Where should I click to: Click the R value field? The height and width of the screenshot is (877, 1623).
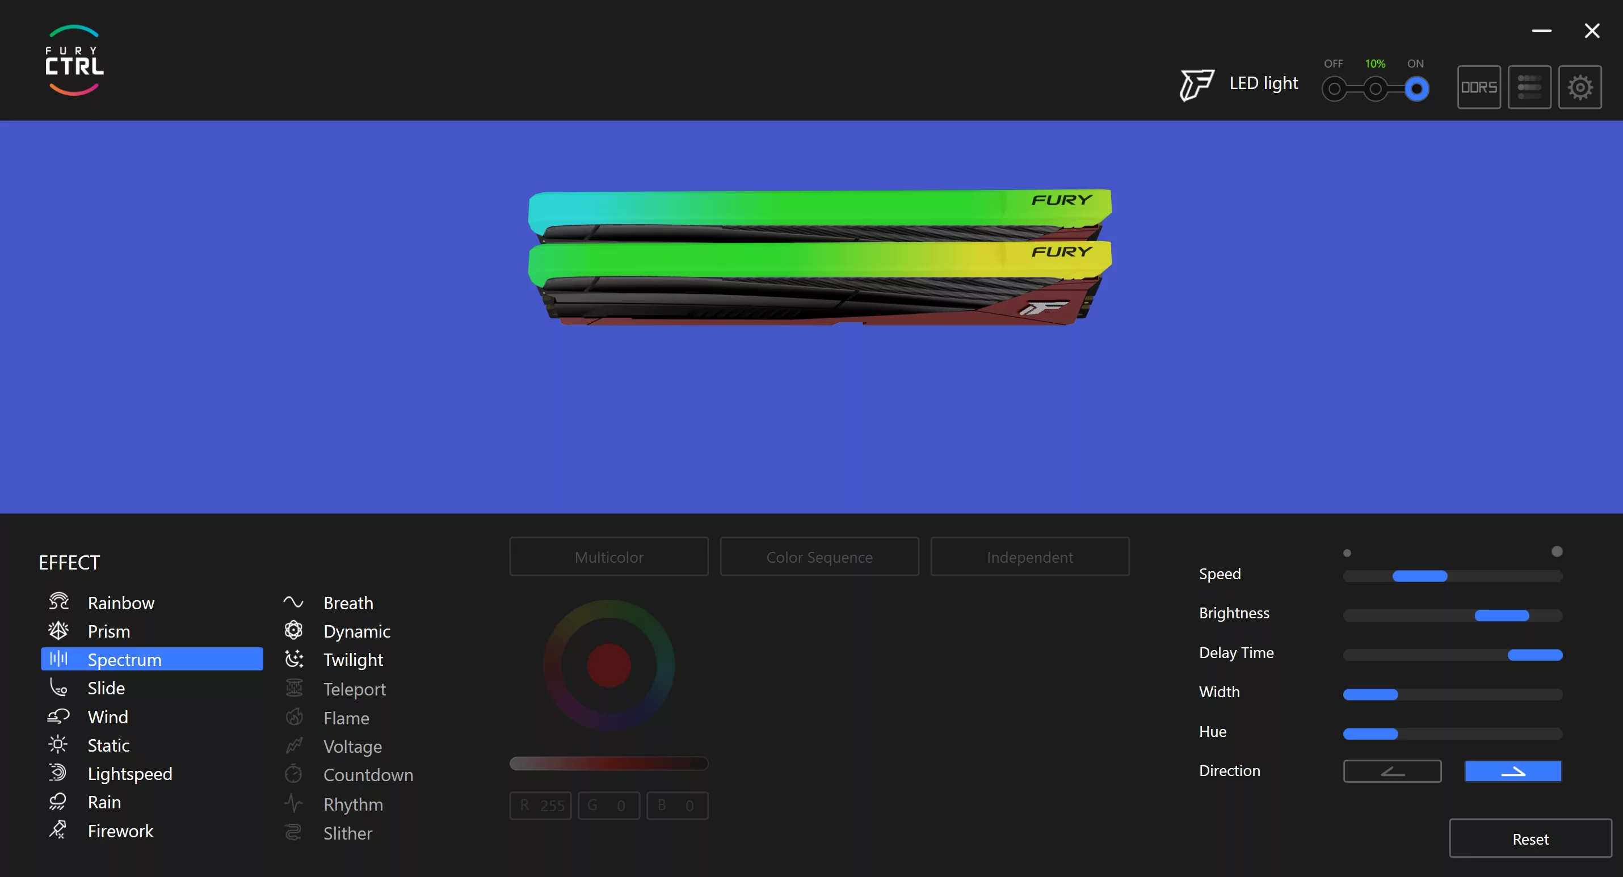tap(540, 805)
